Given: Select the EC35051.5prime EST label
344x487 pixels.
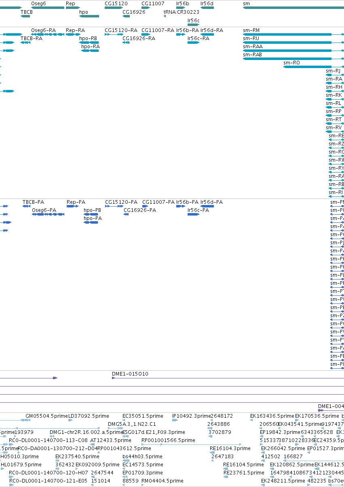Looking at the screenshot, I should pyautogui.click(x=143, y=416).
